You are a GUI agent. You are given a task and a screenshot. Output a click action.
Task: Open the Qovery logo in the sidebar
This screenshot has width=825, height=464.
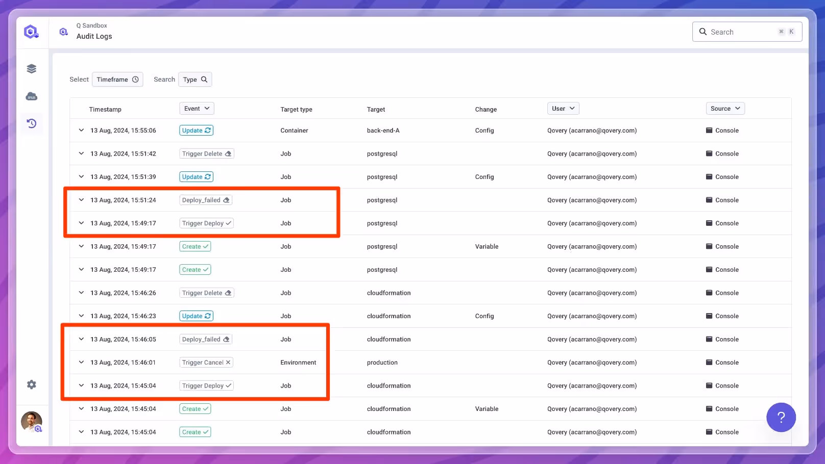pos(31,31)
